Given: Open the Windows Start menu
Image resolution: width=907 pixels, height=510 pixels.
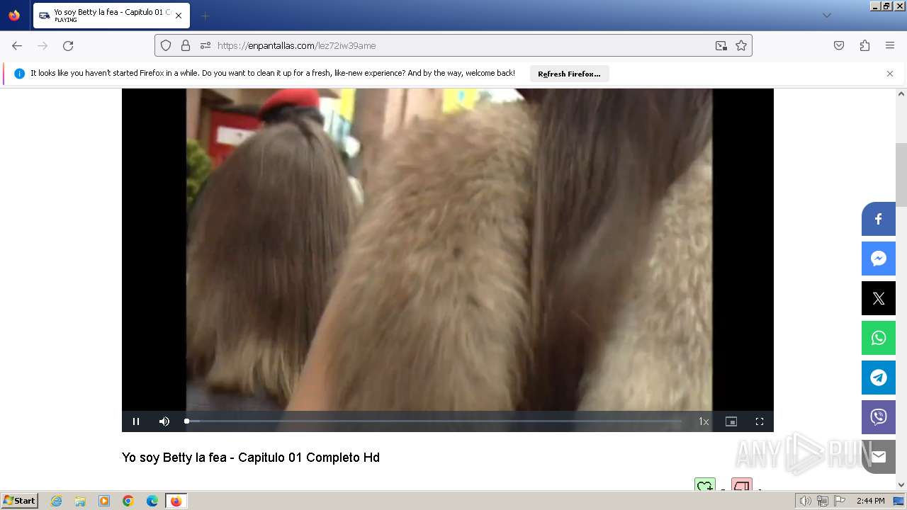Looking at the screenshot, I should (19, 501).
